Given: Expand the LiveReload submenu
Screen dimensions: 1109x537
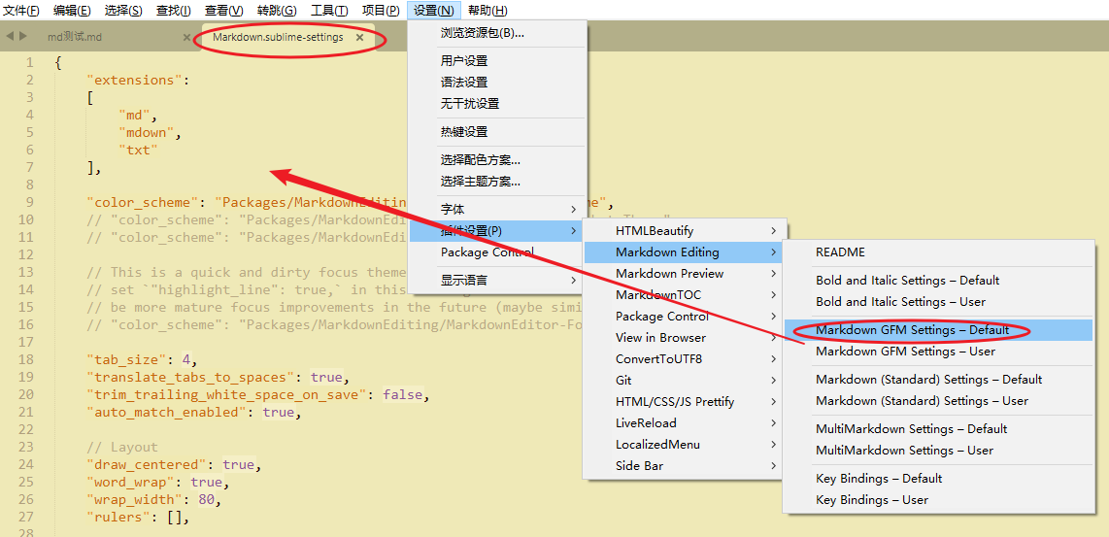Looking at the screenshot, I should pos(683,422).
